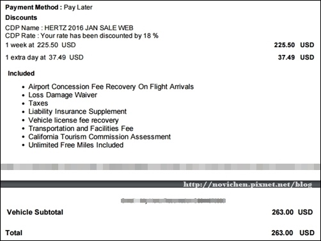The height and width of the screenshot is (241, 321).
Task: Select the Discounts heading
Action: 21,17
